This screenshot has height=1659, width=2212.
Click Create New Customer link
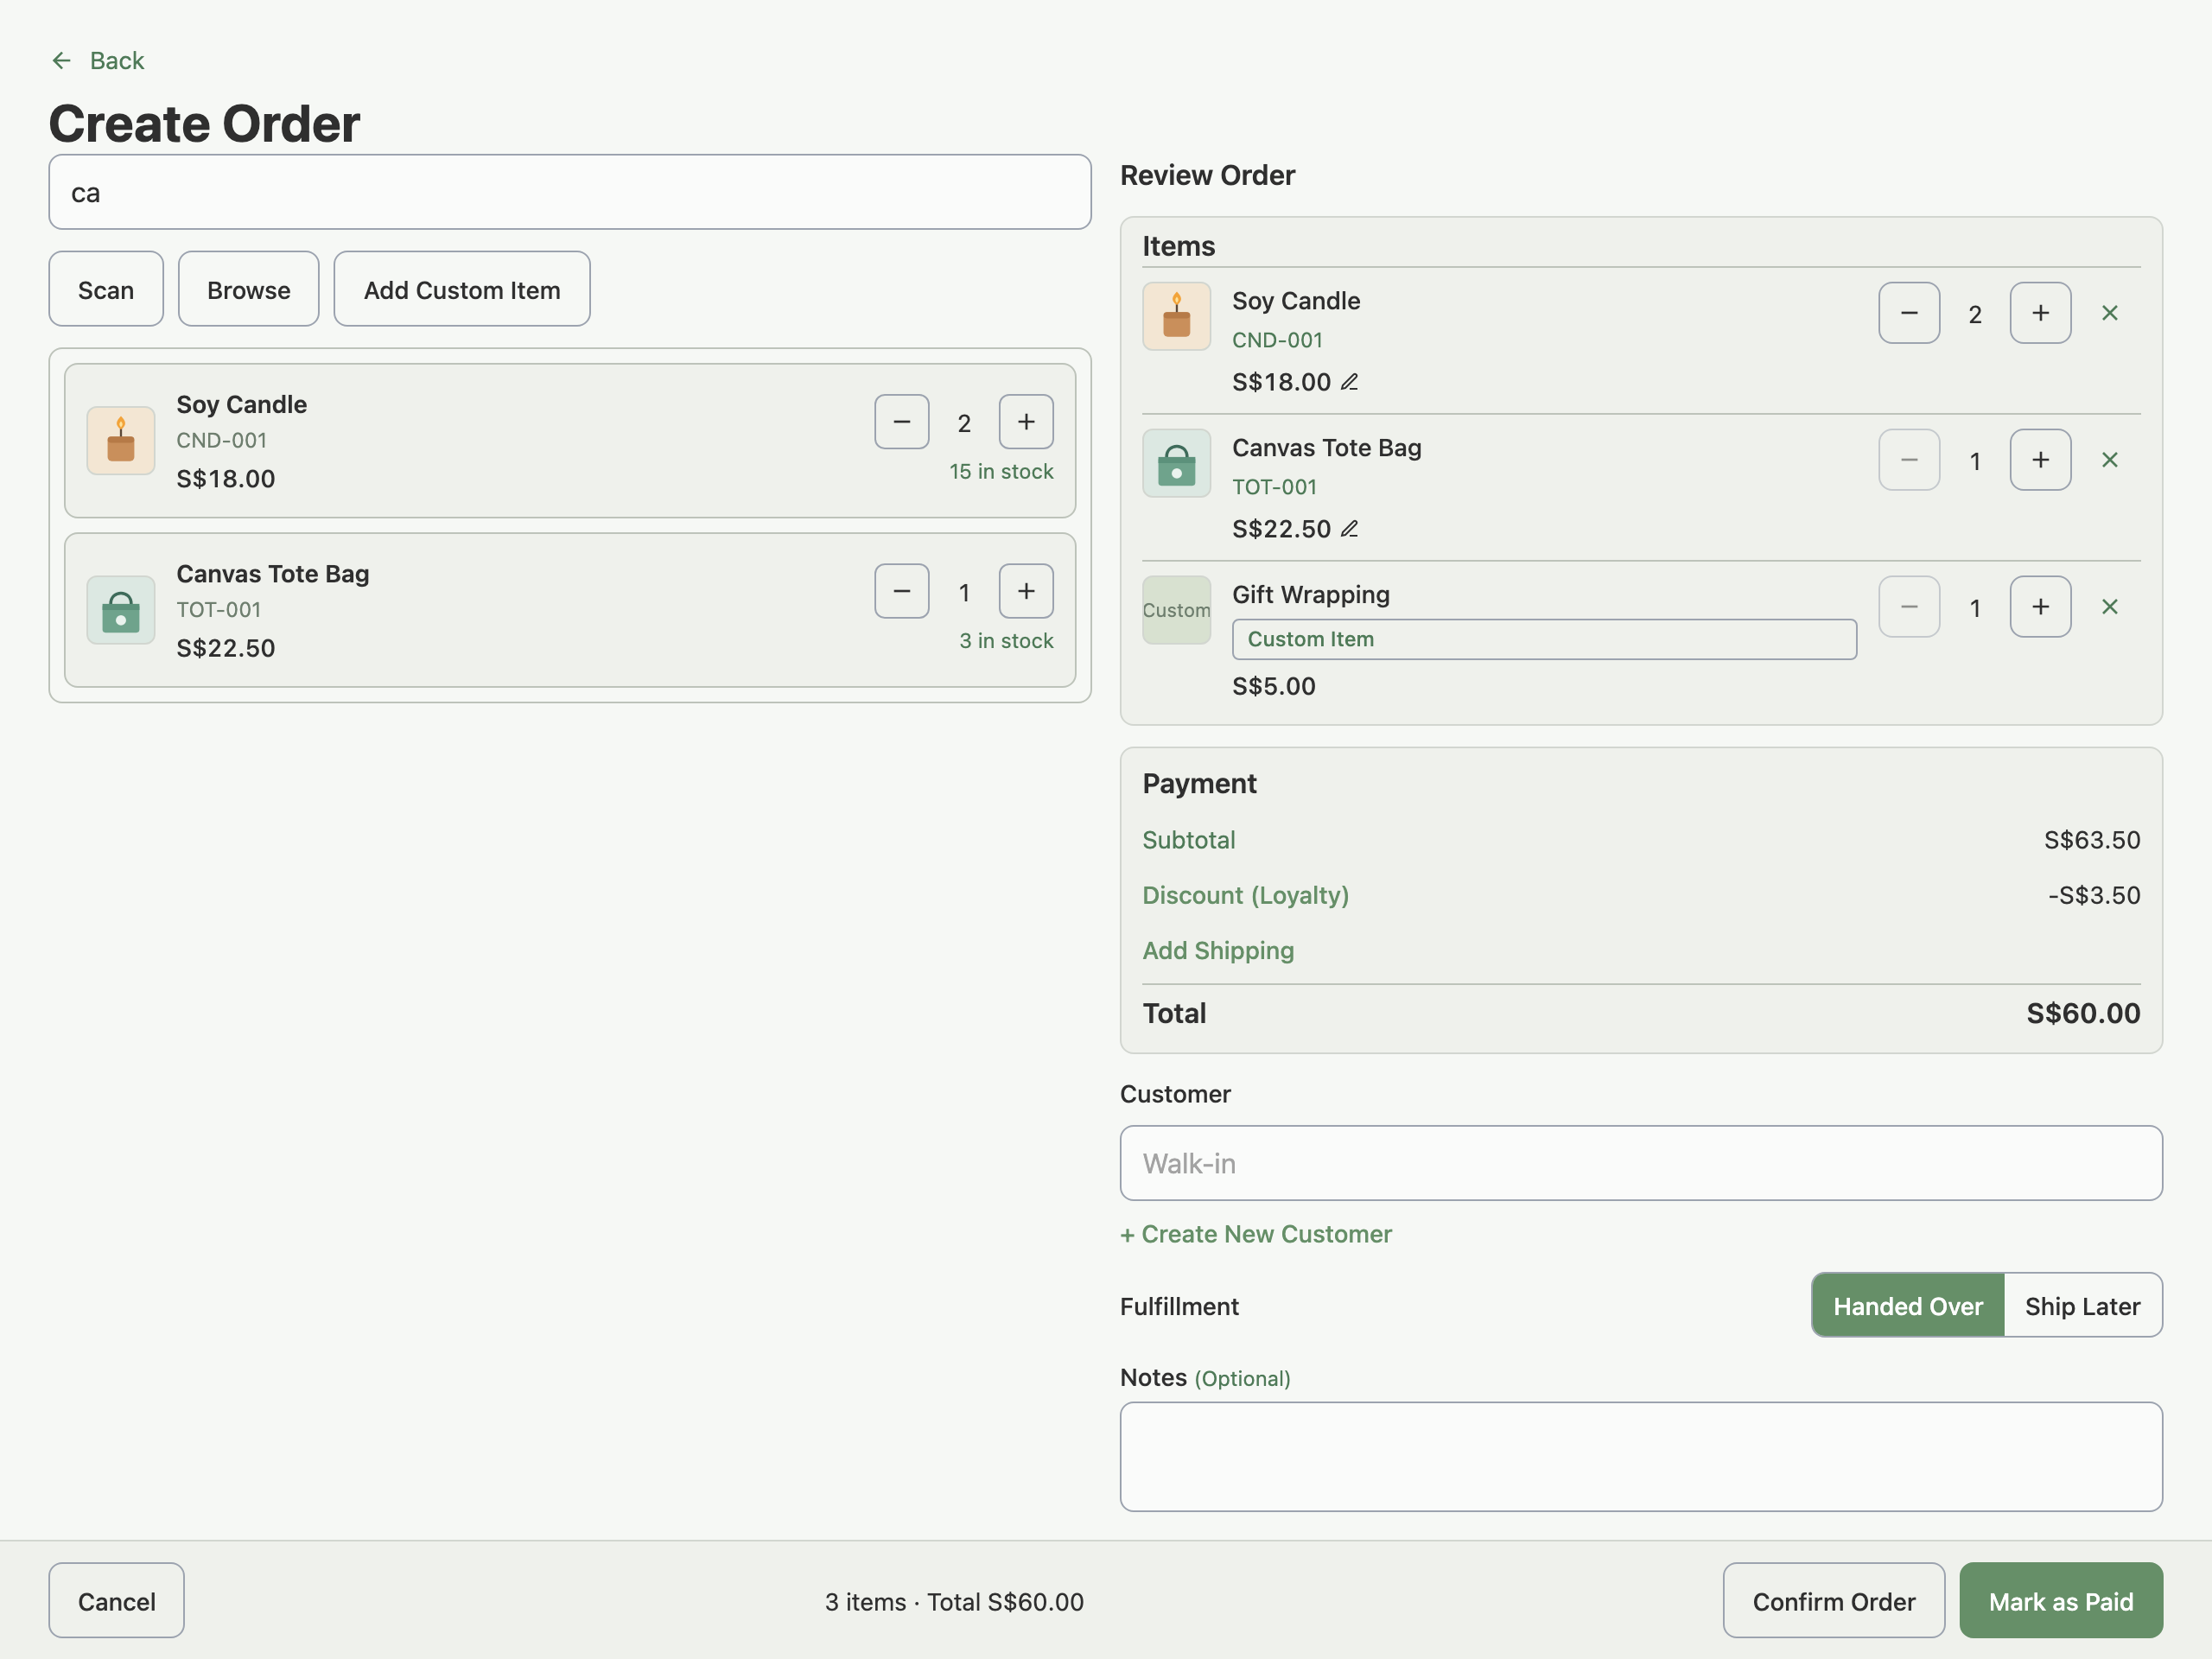(1255, 1234)
